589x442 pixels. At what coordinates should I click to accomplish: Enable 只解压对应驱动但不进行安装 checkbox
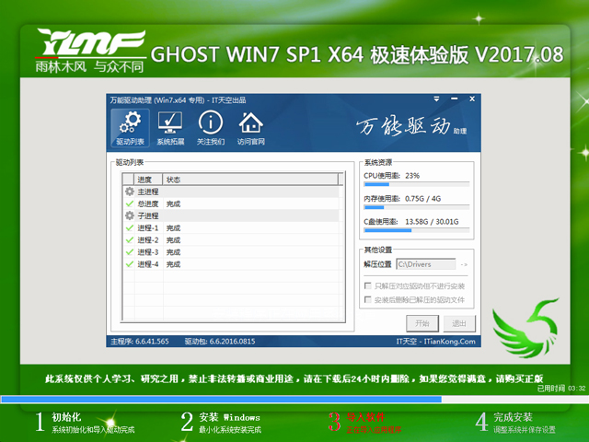(x=368, y=286)
